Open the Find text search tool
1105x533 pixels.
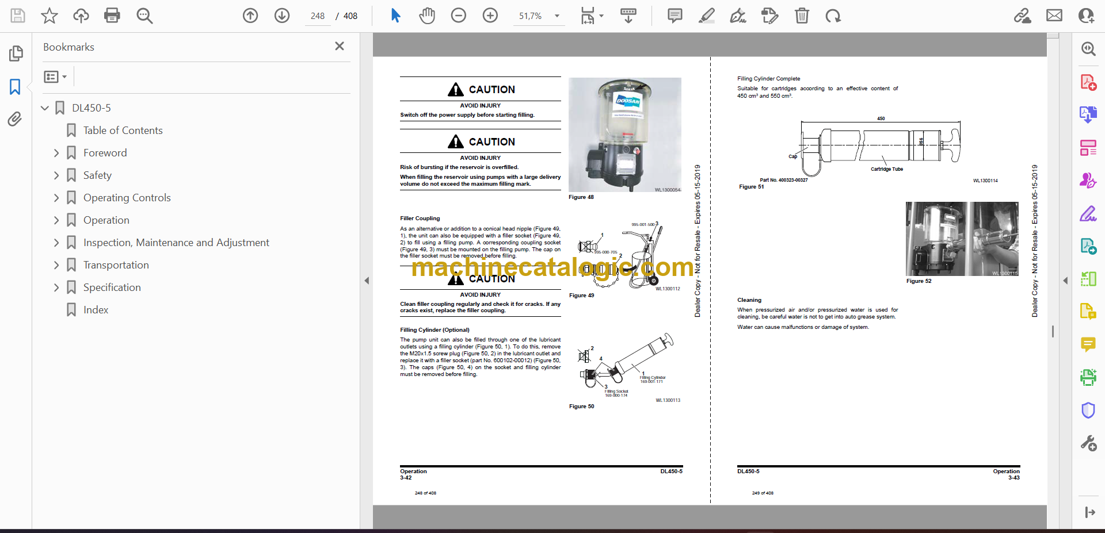coord(144,16)
